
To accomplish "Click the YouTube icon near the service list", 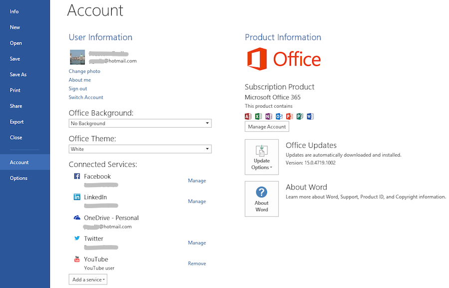I will 77,259.
